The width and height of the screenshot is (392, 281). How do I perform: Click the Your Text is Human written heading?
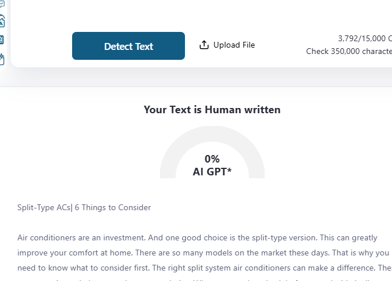pos(212,110)
